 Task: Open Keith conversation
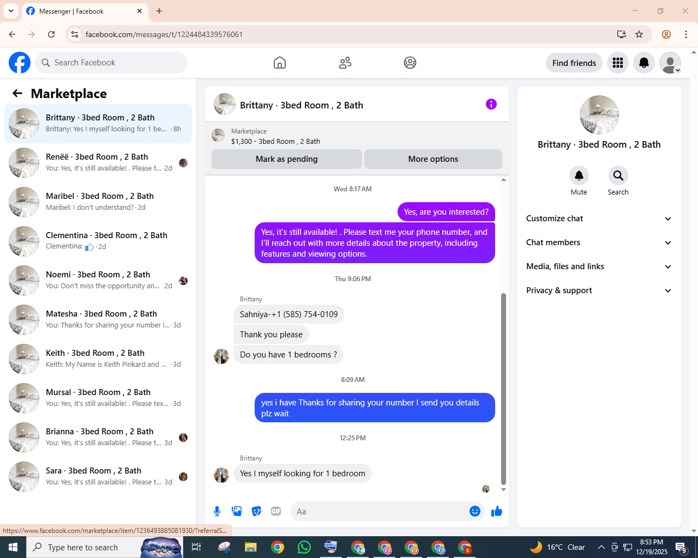(x=98, y=359)
